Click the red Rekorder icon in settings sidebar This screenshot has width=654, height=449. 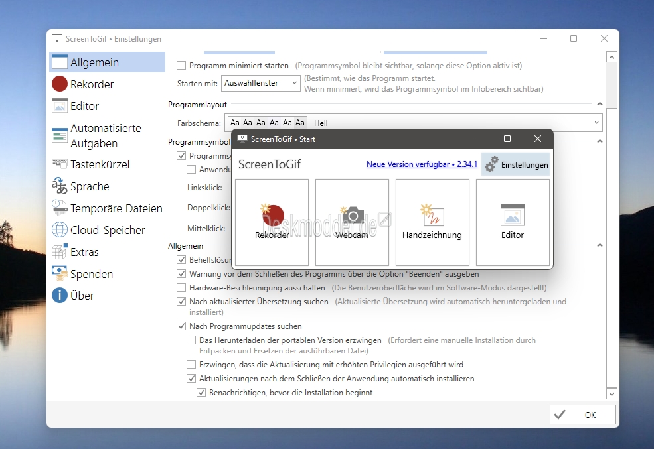point(60,84)
